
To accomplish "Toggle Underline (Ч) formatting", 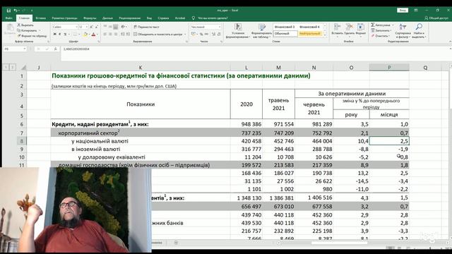I will pos(65,35).
